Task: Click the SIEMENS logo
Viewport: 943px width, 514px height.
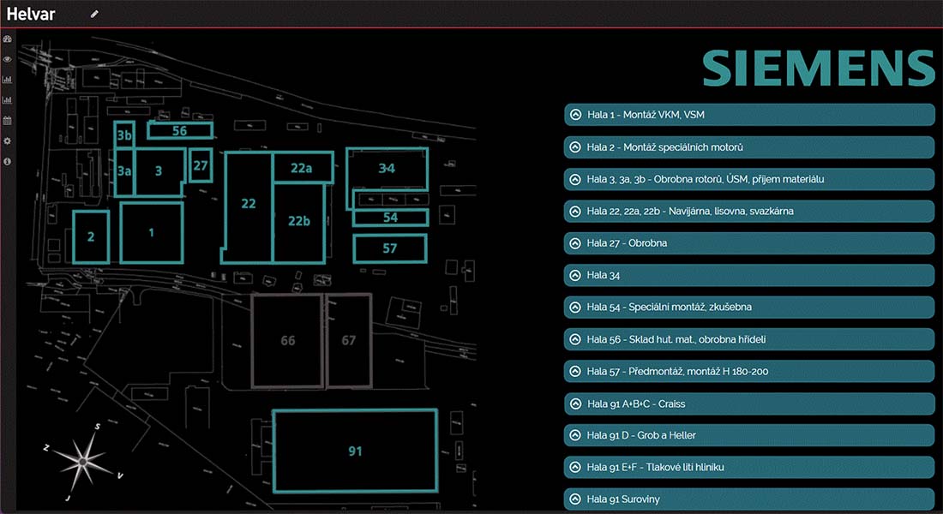Action: click(818, 68)
